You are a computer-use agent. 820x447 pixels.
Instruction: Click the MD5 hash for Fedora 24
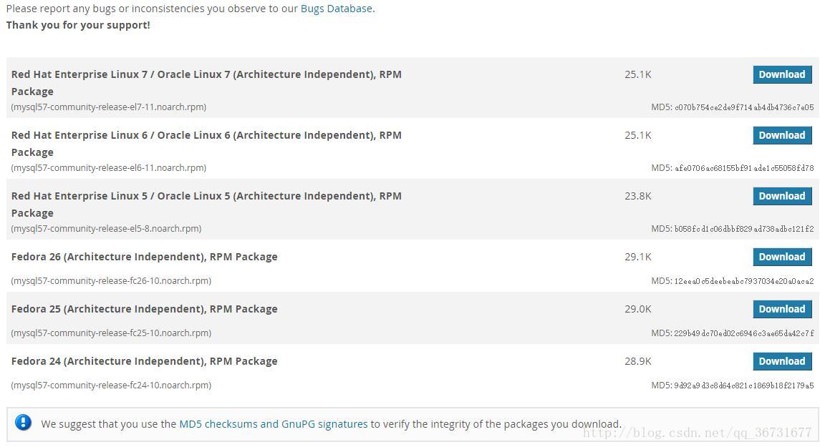click(x=743, y=385)
